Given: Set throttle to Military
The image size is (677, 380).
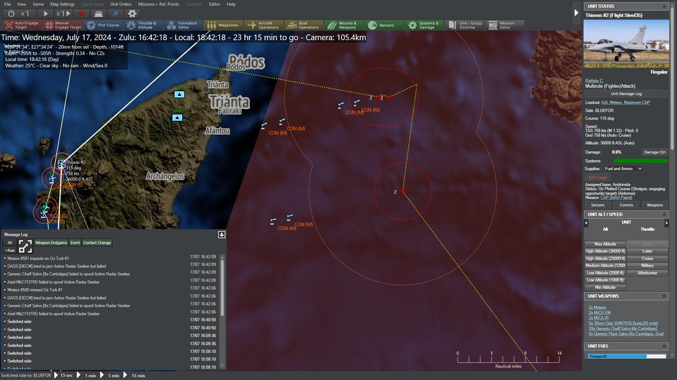Looking at the screenshot, I should (x=647, y=266).
